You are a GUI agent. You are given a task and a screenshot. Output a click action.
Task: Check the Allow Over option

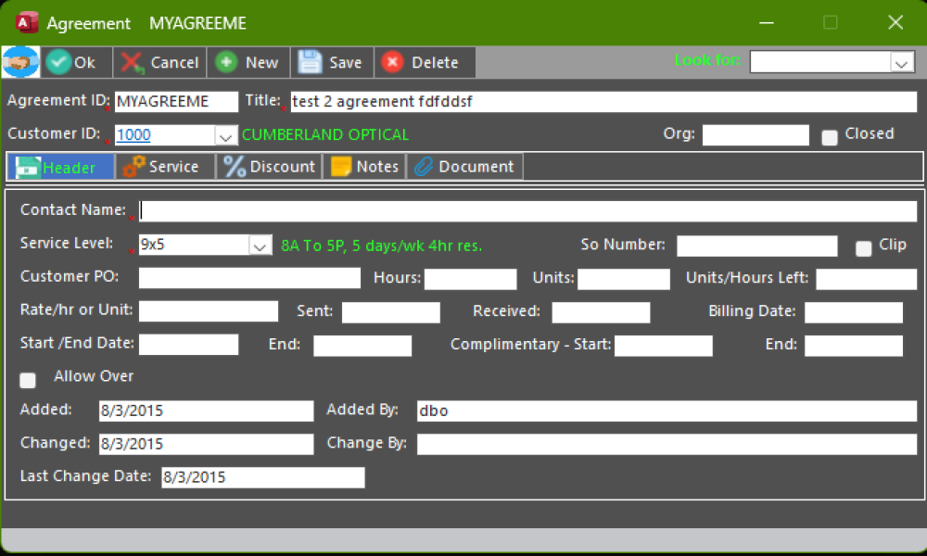tap(29, 380)
